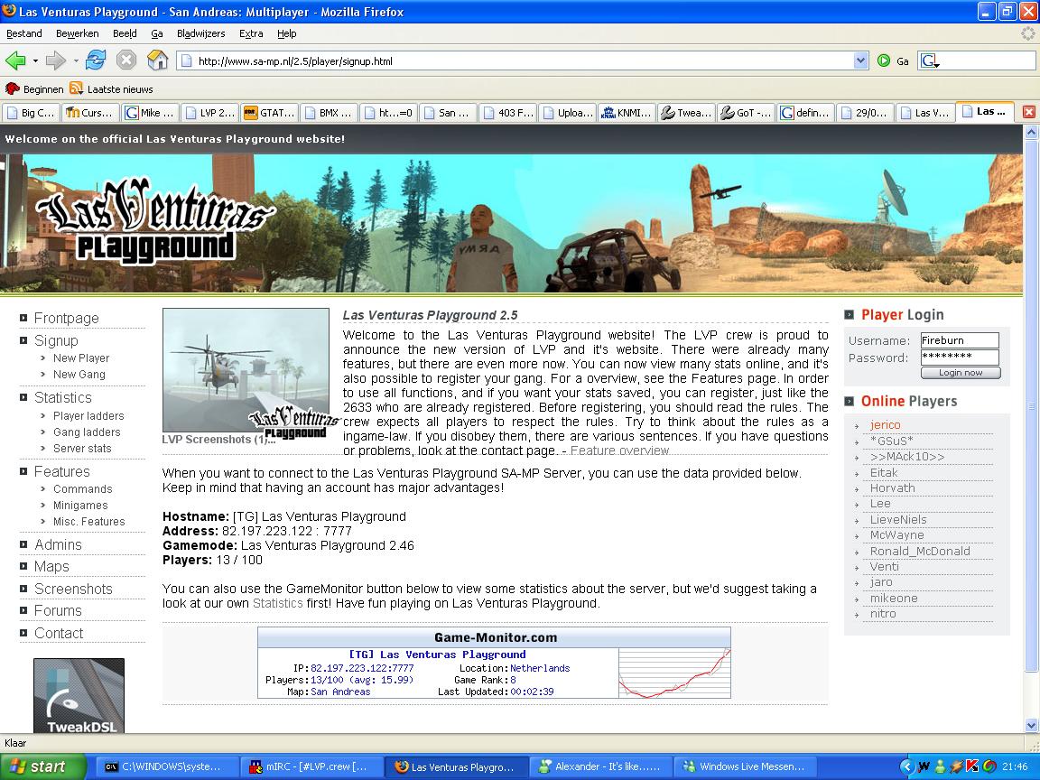Click the Feature overview link
Viewport: 1040px width, 780px height.
(619, 450)
